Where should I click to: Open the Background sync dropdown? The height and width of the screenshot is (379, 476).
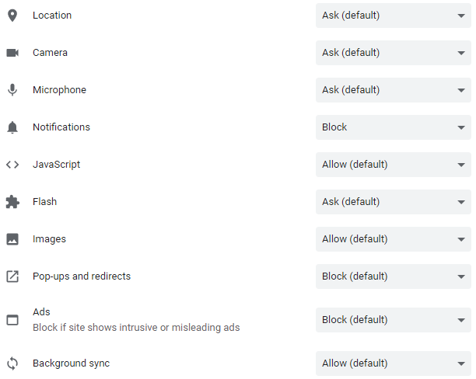click(393, 363)
